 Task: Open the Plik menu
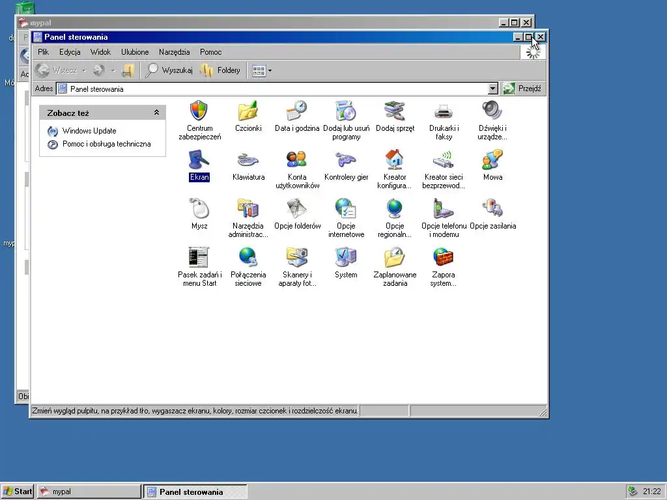click(x=43, y=52)
